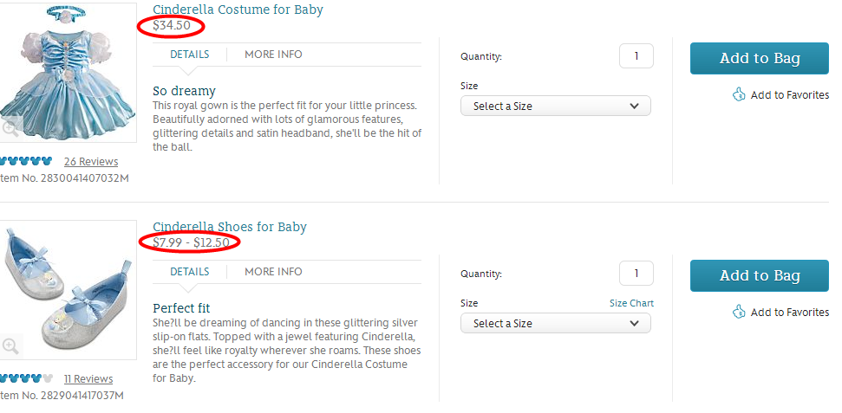Click favorites icon for Cinderella Costume
Viewport: 842px width, 413px height.
tap(739, 94)
